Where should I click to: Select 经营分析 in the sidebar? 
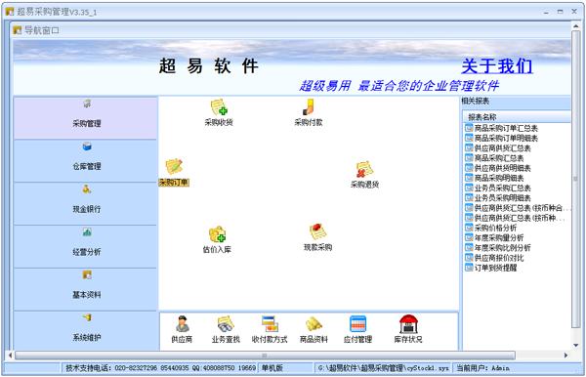(x=86, y=246)
